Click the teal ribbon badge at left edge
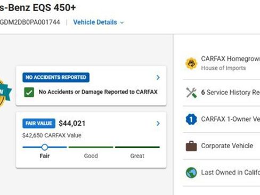 point(6,93)
